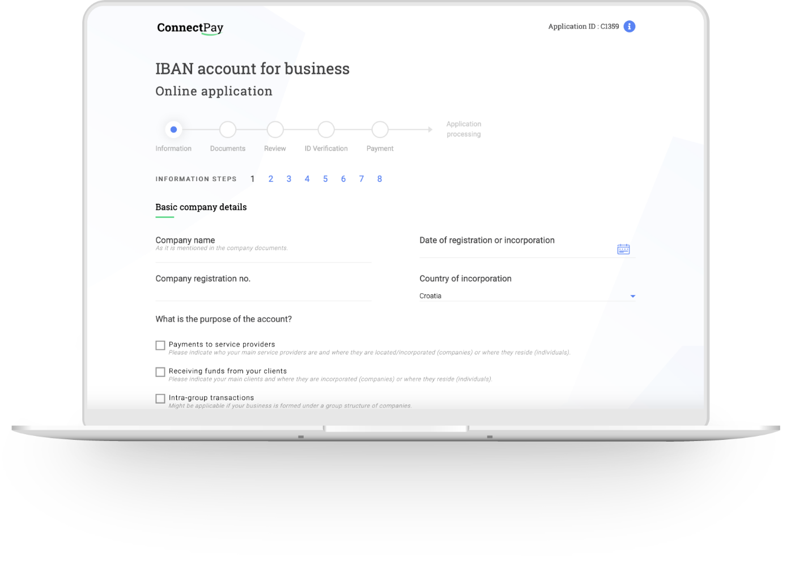
Task: Go to information step 5
Action: coord(325,179)
